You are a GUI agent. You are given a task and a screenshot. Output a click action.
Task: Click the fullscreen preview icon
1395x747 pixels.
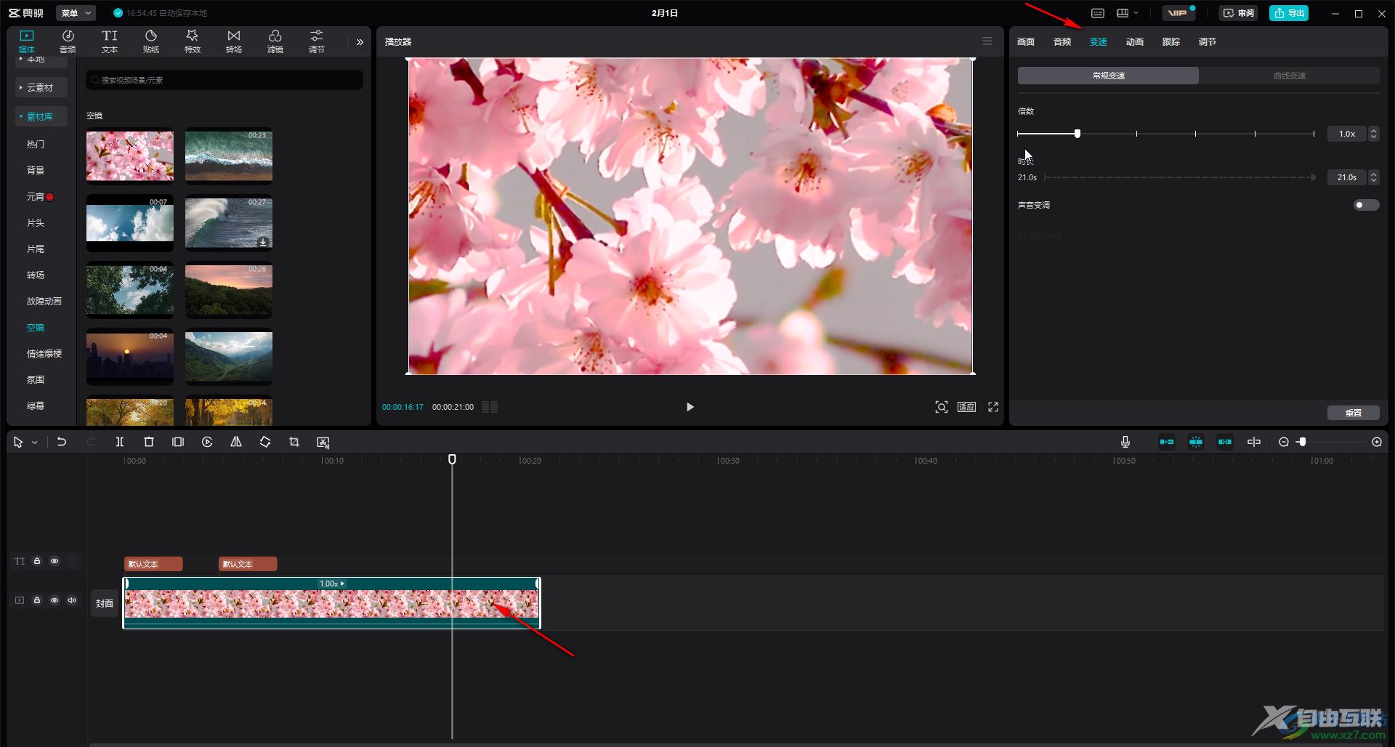pos(993,407)
